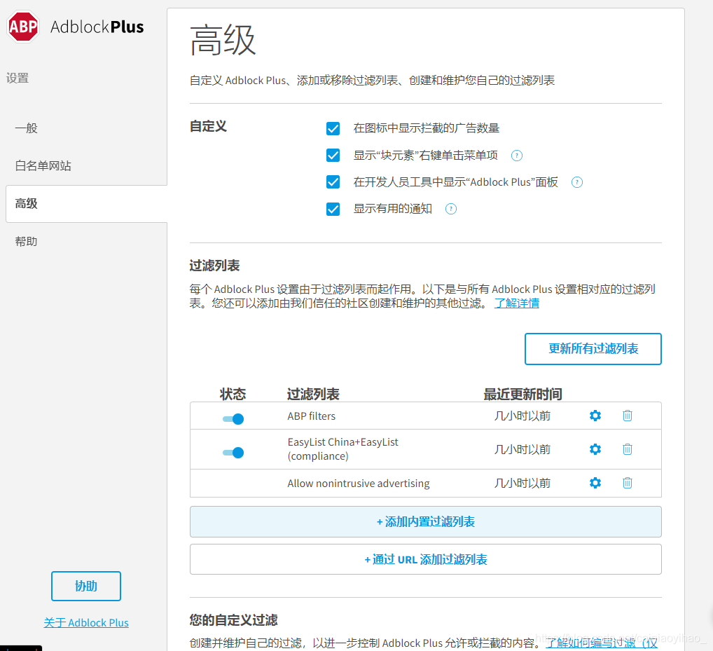
Task: Open the 了解详情 link
Action: point(517,302)
